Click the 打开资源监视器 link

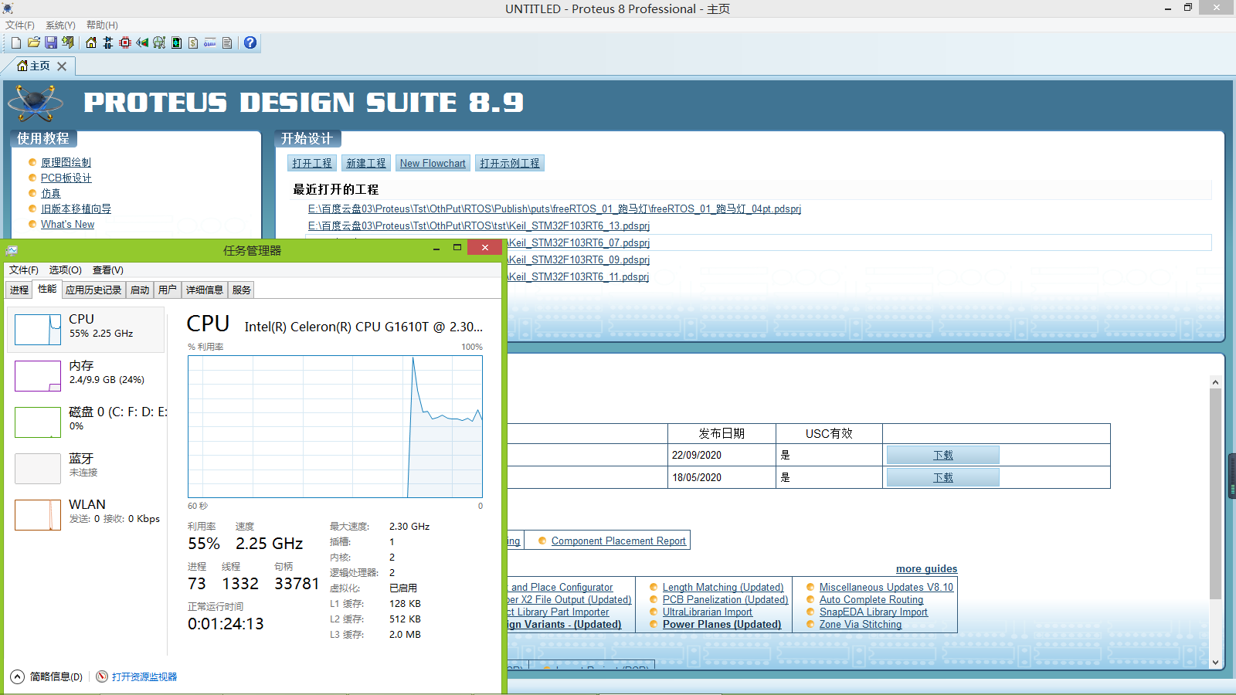click(144, 676)
